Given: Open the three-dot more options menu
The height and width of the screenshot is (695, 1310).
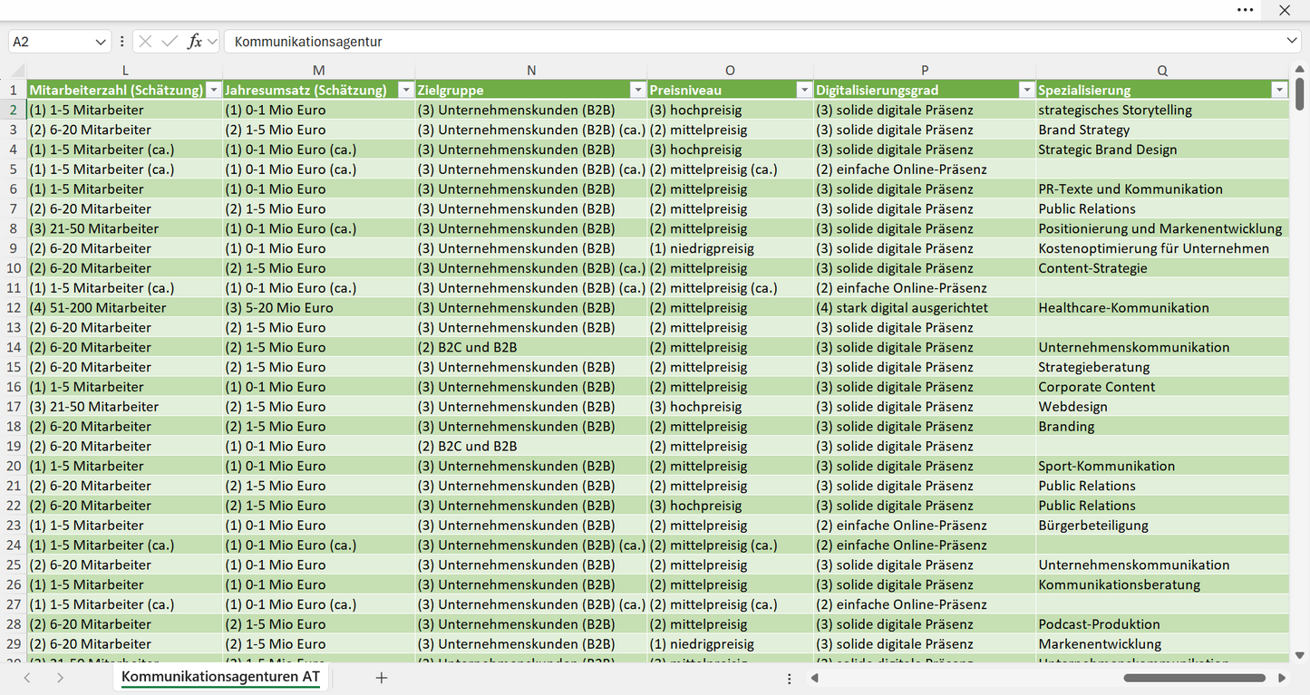Looking at the screenshot, I should pyautogui.click(x=1246, y=10).
